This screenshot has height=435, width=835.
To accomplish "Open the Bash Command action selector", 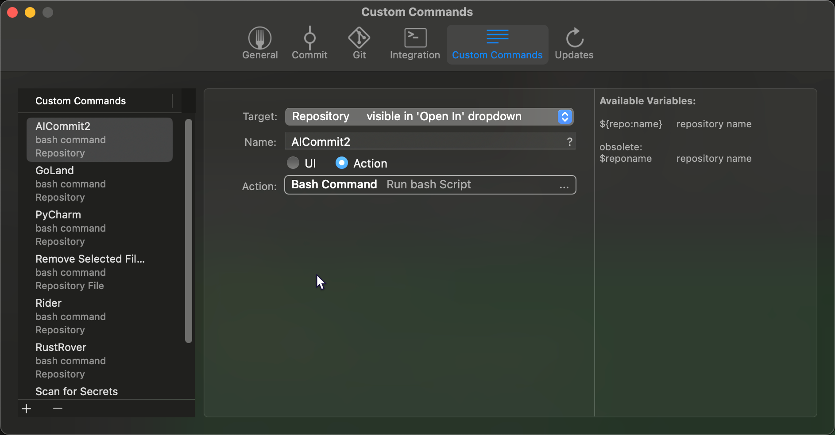I will click(x=421, y=185).
